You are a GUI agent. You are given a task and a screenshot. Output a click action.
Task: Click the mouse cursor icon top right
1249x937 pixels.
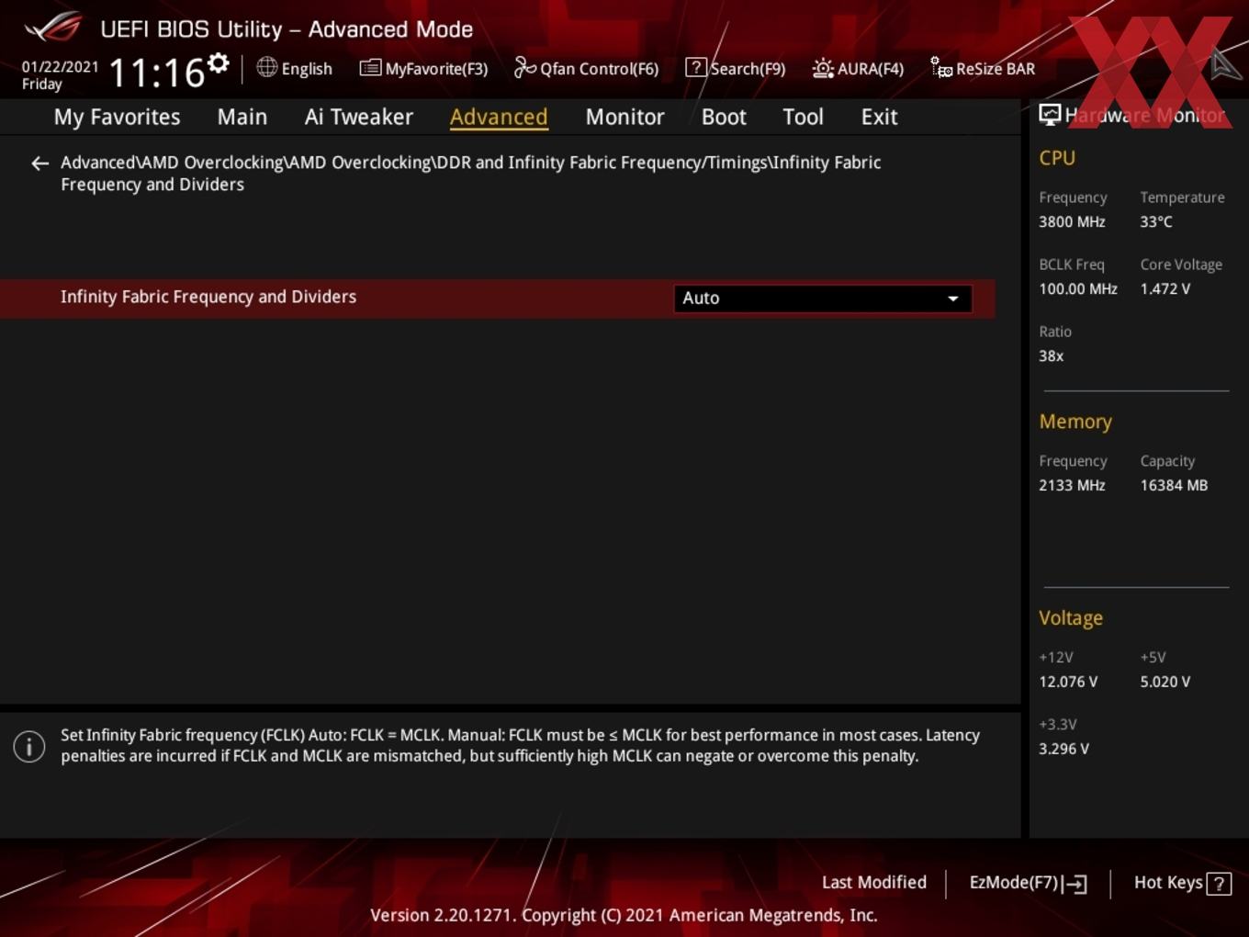point(1225,64)
